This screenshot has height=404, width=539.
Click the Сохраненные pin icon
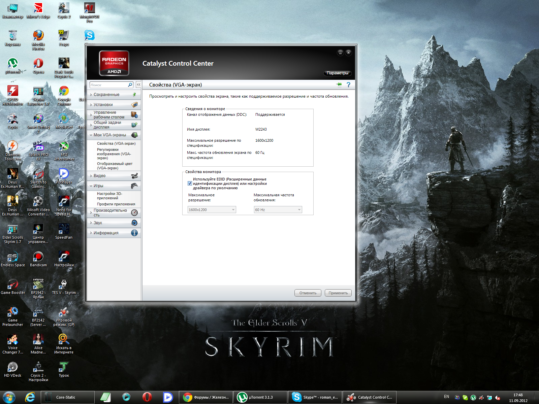pos(134,95)
